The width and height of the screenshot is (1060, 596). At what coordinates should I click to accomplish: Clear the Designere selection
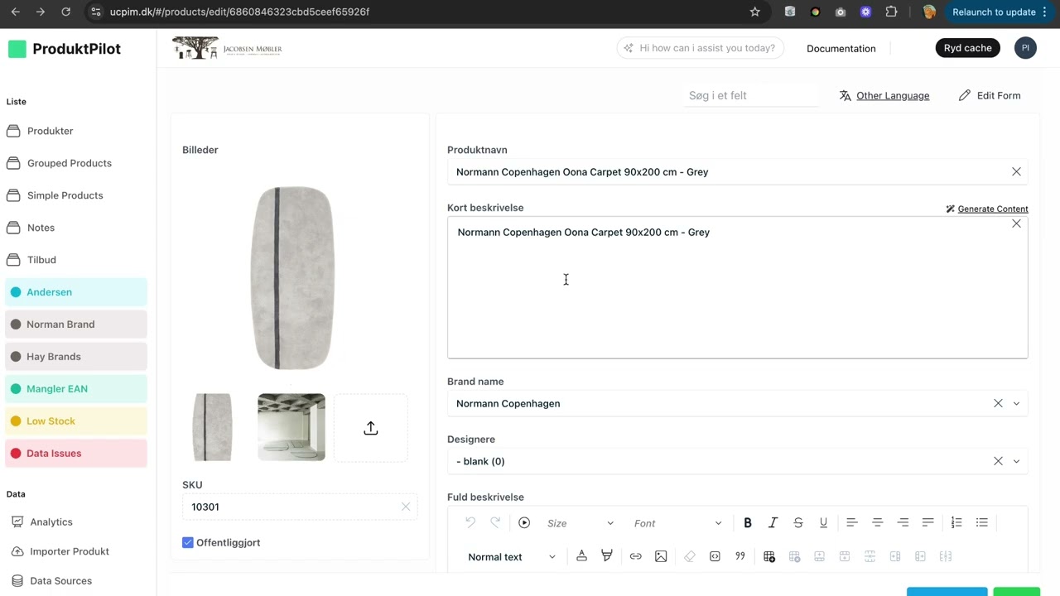998,461
